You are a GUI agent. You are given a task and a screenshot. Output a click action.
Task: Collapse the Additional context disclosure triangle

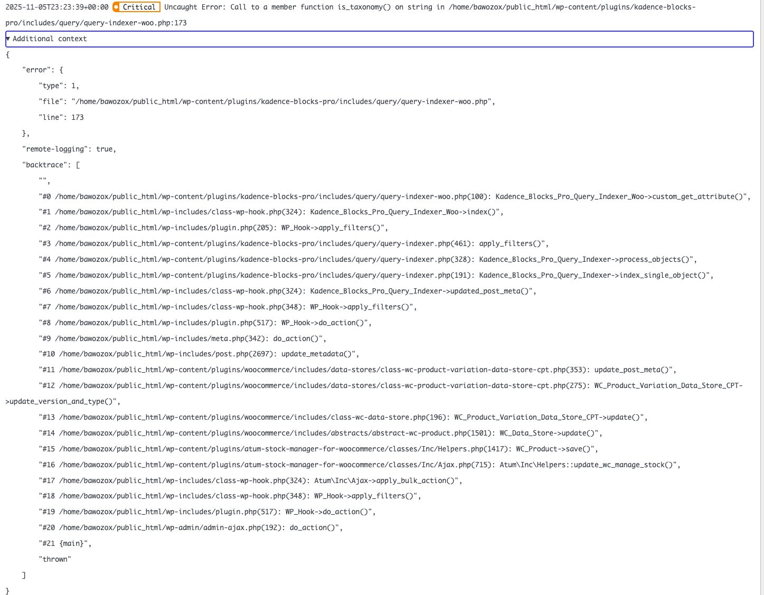[x=8, y=39]
